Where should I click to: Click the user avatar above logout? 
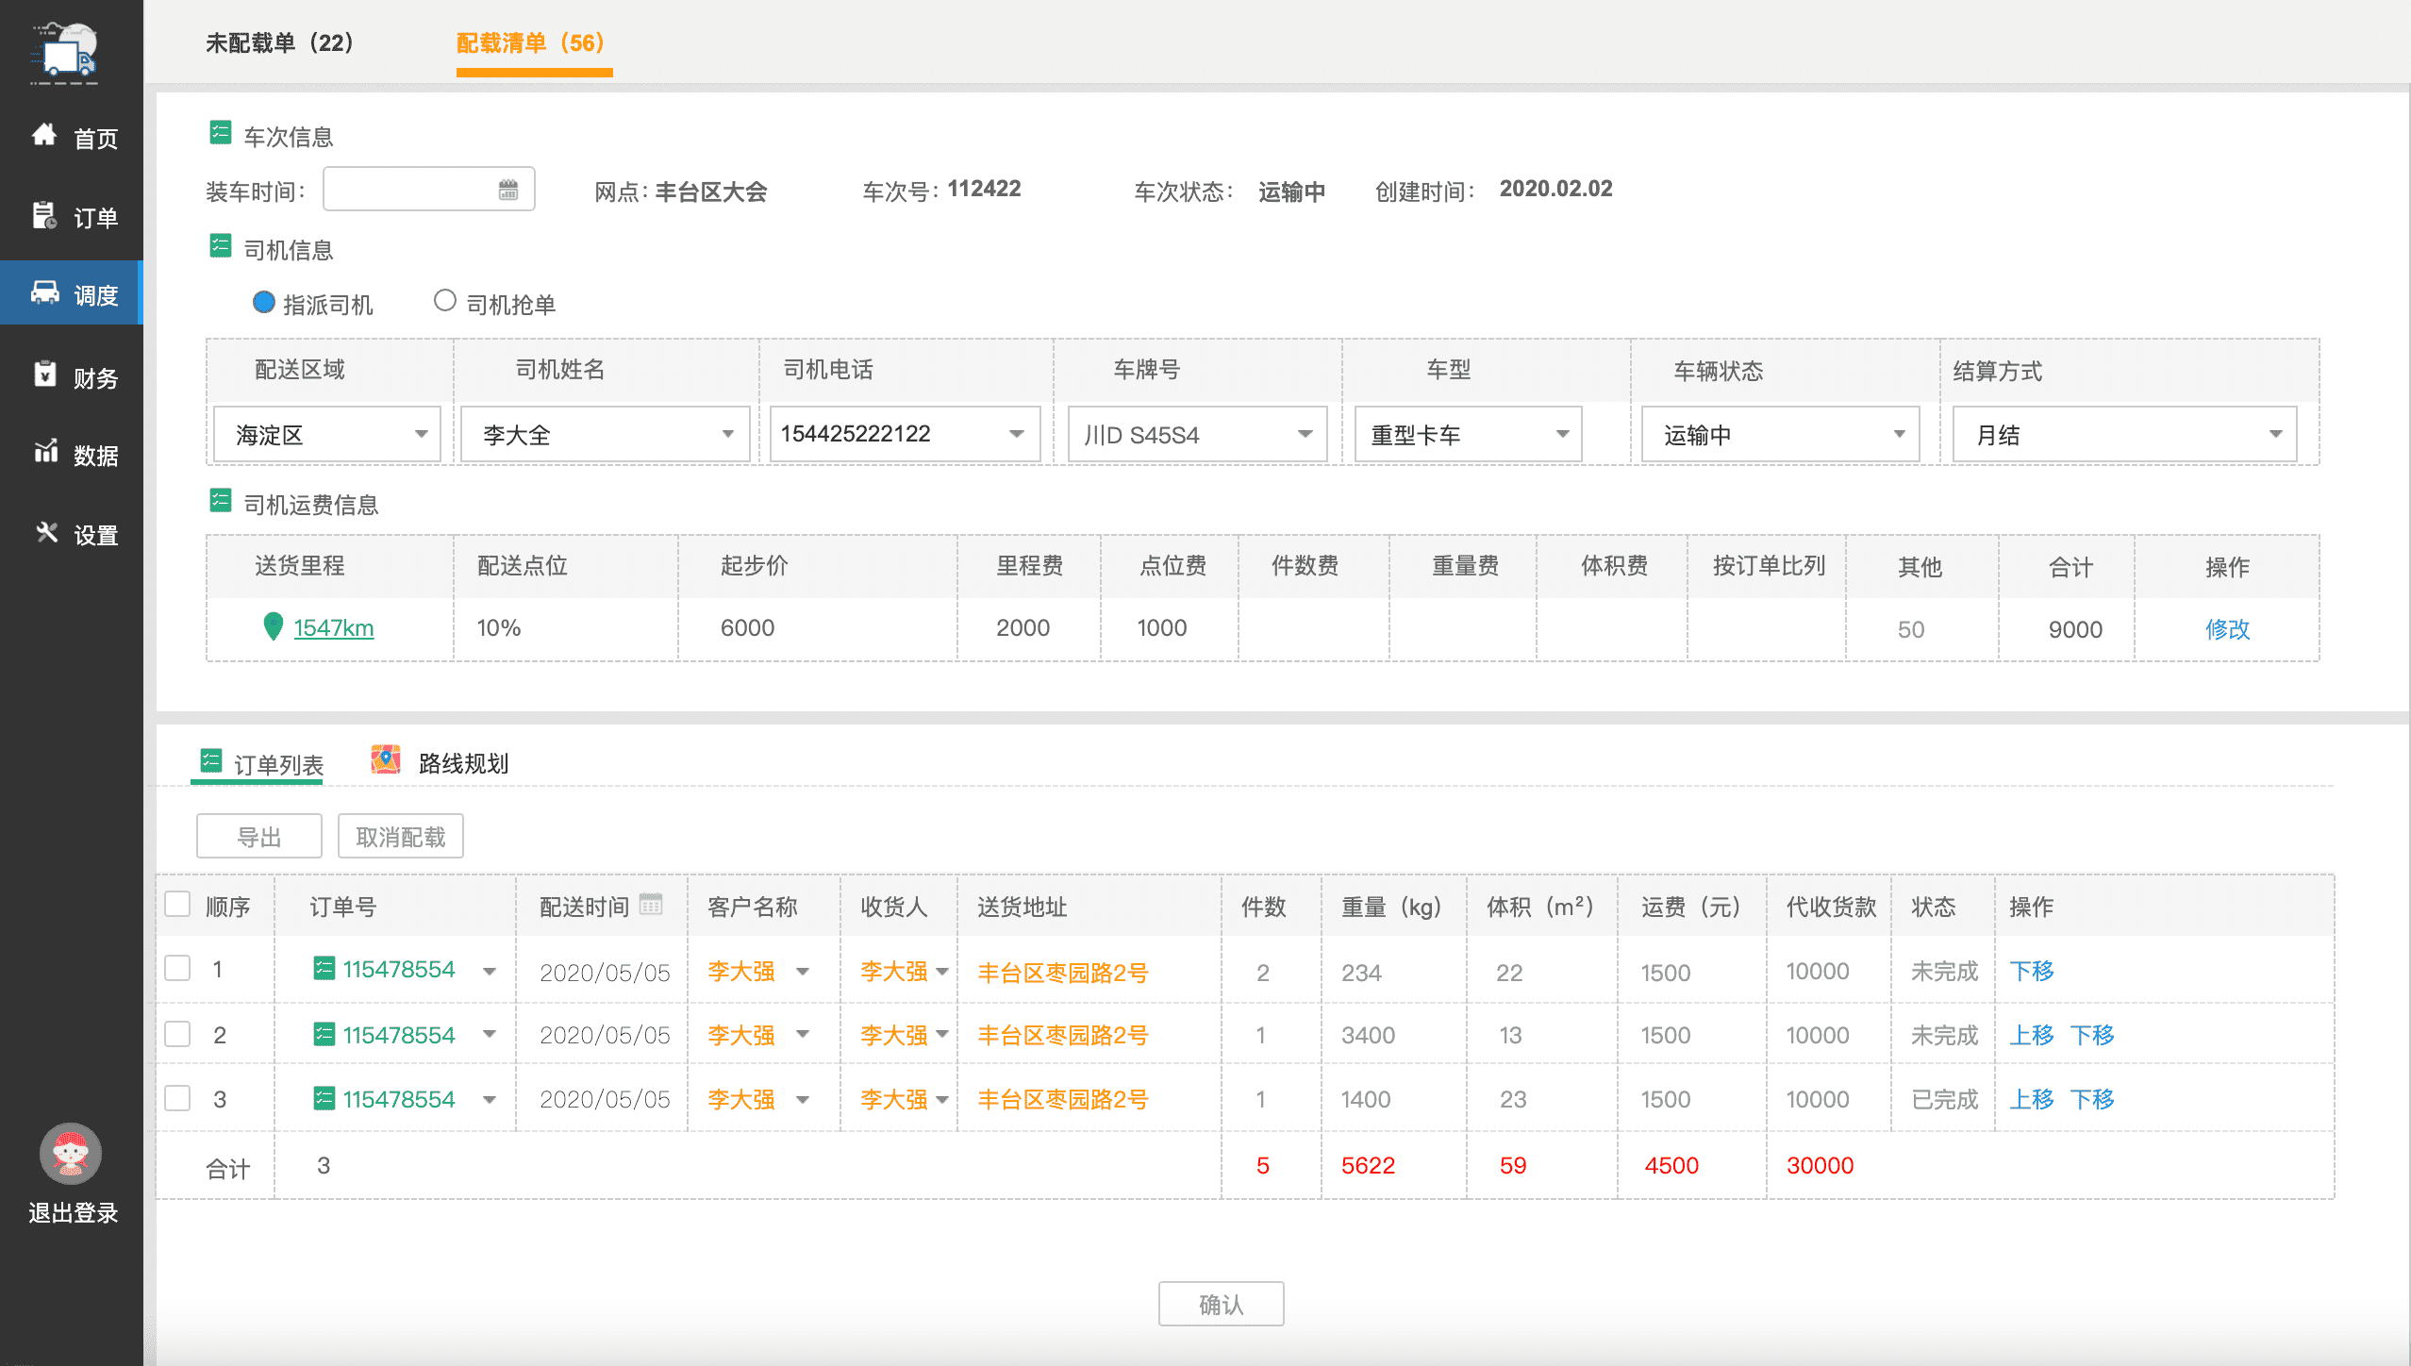click(x=71, y=1153)
